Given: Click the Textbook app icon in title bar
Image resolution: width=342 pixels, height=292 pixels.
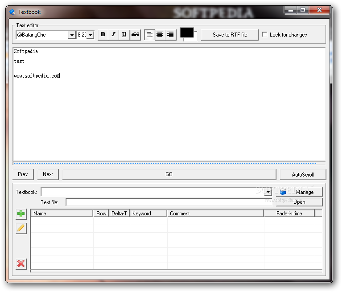Looking at the screenshot, I should click(x=12, y=12).
